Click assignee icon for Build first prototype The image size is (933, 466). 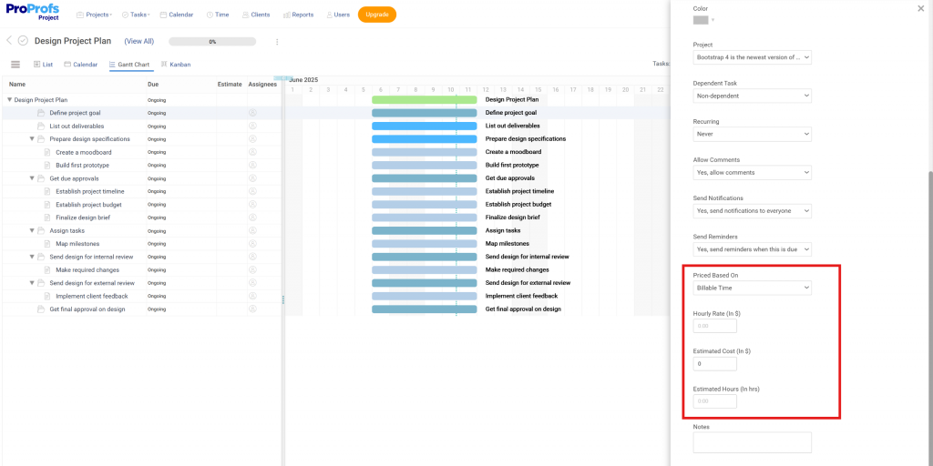coord(252,165)
